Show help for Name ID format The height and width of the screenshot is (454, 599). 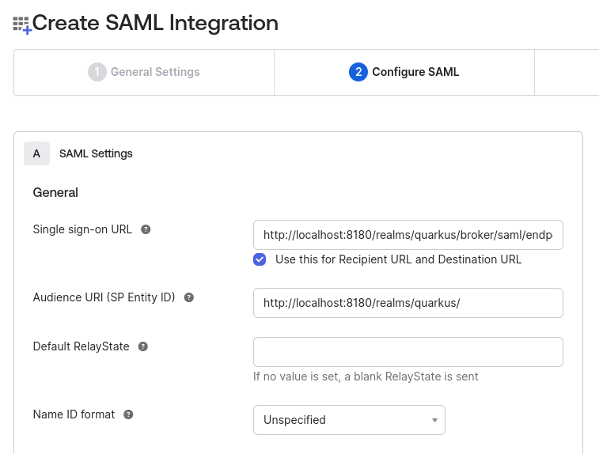129,414
